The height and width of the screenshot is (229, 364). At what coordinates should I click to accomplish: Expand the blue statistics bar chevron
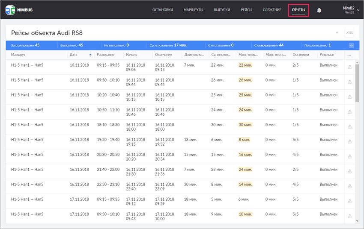(x=351, y=45)
